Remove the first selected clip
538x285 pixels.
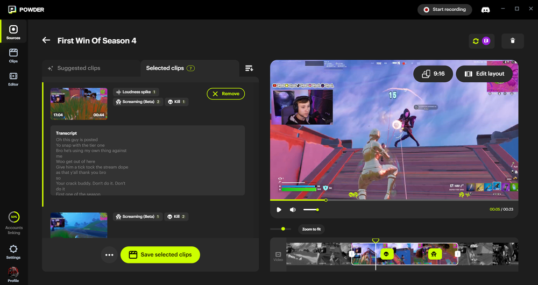(225, 94)
